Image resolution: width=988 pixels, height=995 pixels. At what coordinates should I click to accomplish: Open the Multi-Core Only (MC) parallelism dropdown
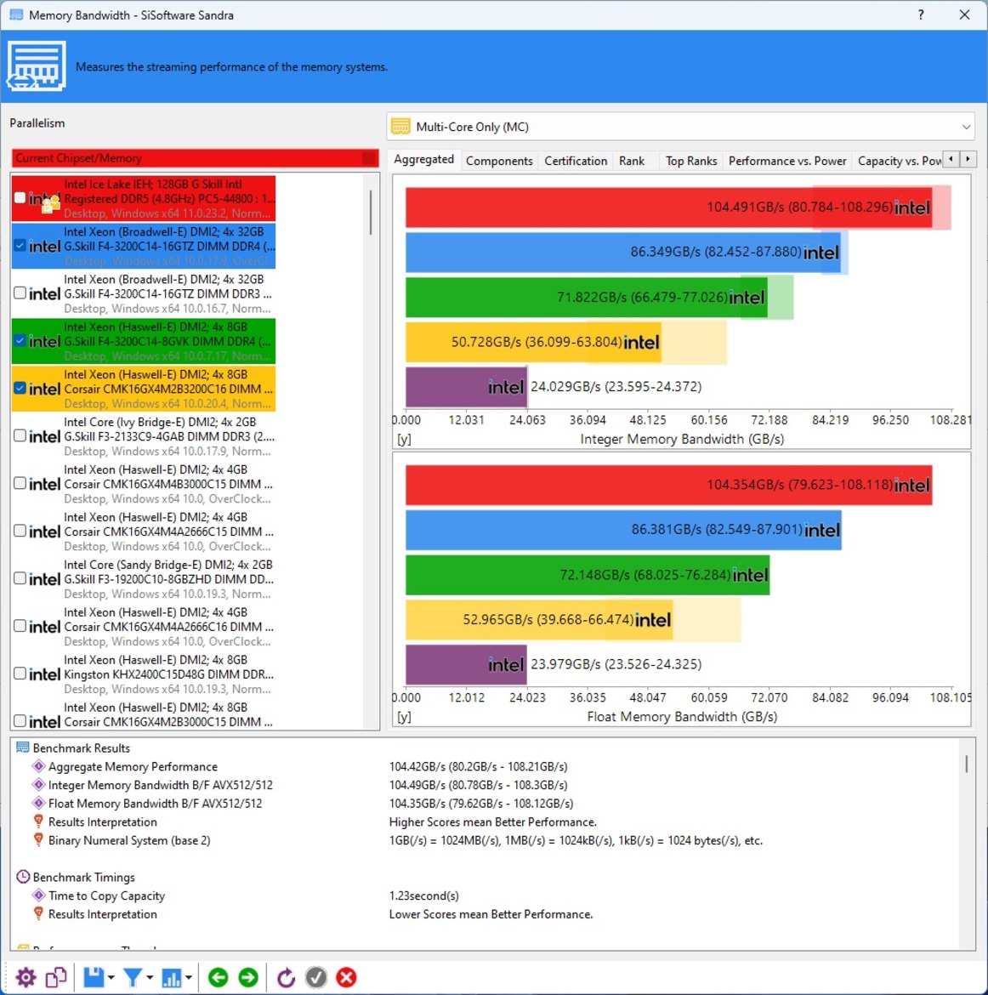(680, 126)
